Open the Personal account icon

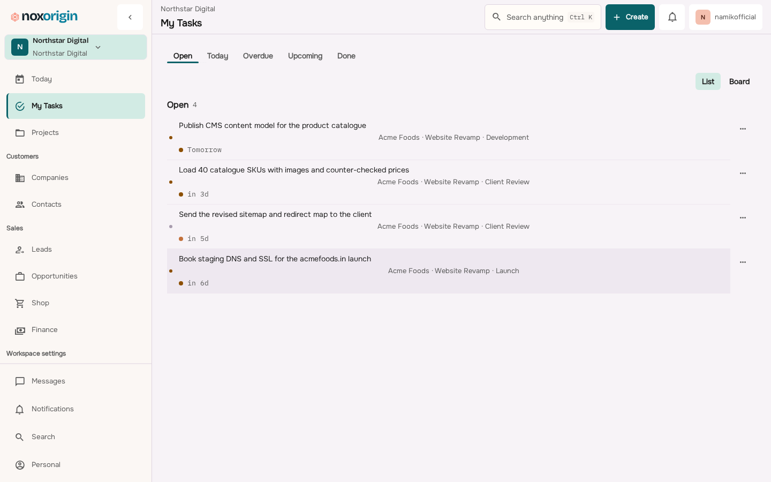[20, 465]
